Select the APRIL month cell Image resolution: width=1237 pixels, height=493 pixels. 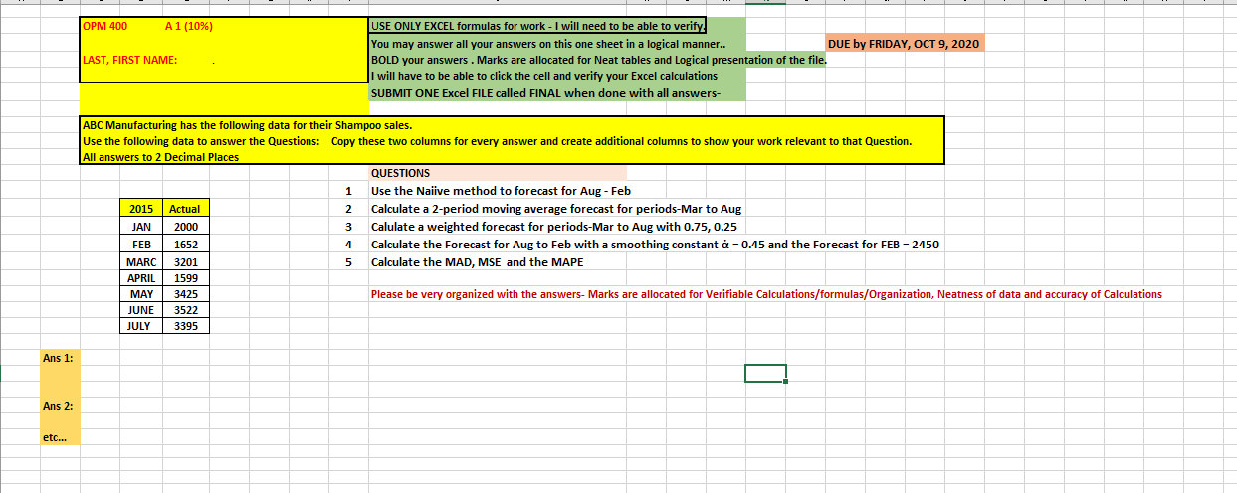click(x=140, y=278)
